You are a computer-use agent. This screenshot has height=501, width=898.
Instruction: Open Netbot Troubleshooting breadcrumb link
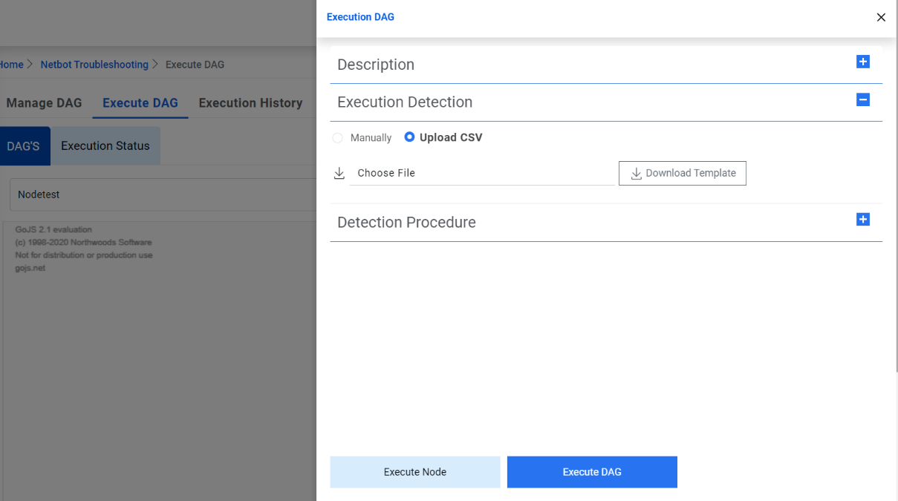point(94,65)
